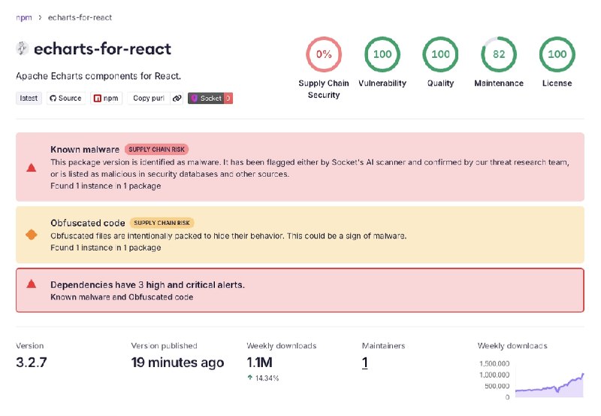Viewport: 601px width, 416px height.
Task: Click the chain link icon next to Copy purl
Action: 177,99
